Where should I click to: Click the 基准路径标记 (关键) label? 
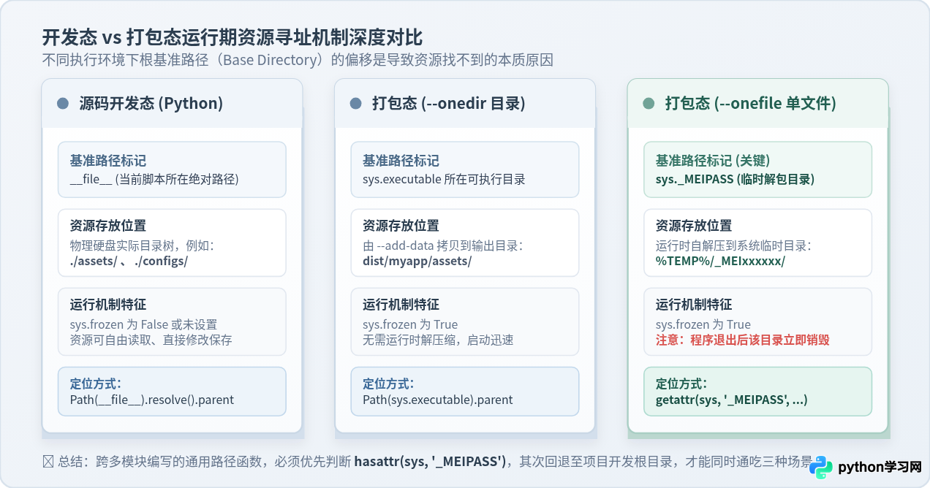click(x=713, y=161)
